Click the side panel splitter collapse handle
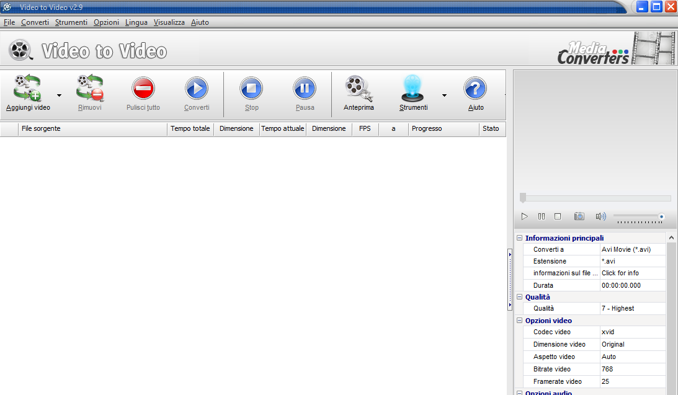This screenshot has height=395, width=678. [x=510, y=280]
